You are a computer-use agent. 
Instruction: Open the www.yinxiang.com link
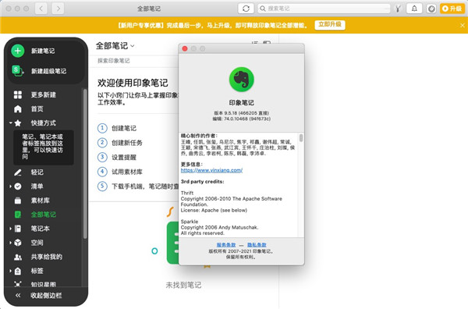tap(211, 170)
